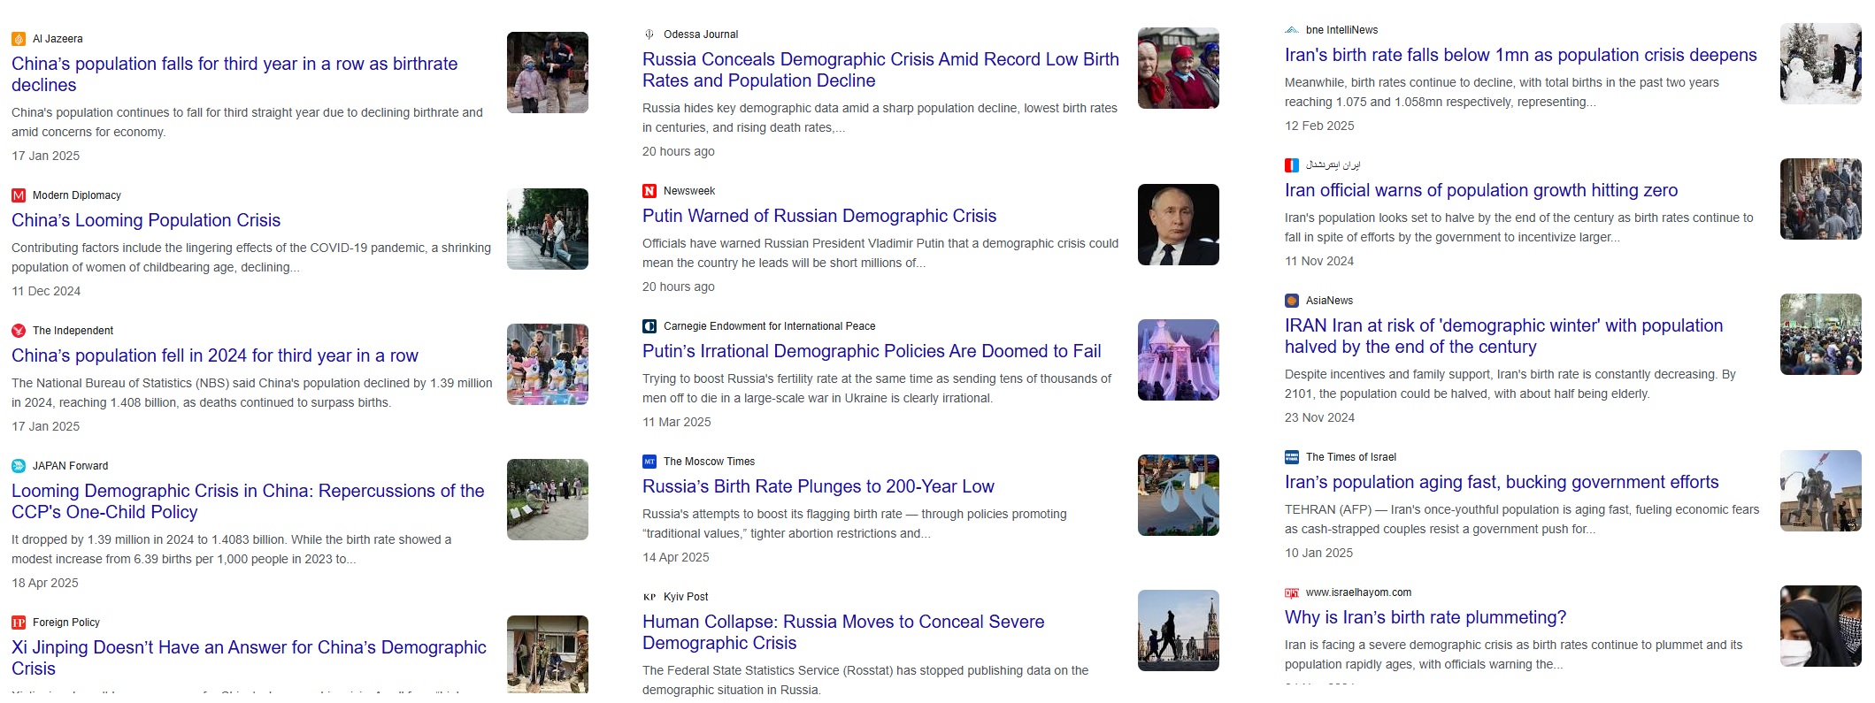Open 'China's population fell in 2024' headline
The image size is (1875, 703).
coord(215,355)
